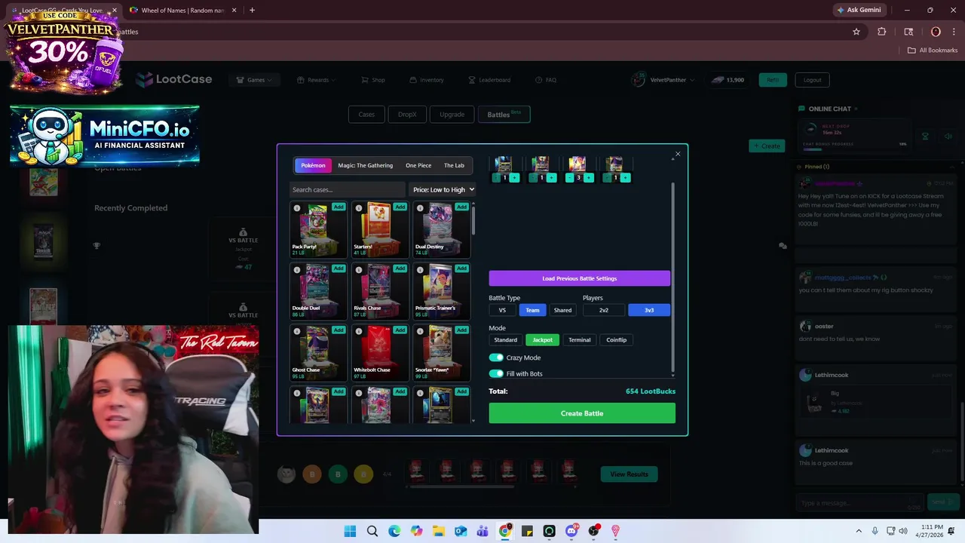Select Coinflip mode
Screen dimensions: 965x543
click(617, 340)
